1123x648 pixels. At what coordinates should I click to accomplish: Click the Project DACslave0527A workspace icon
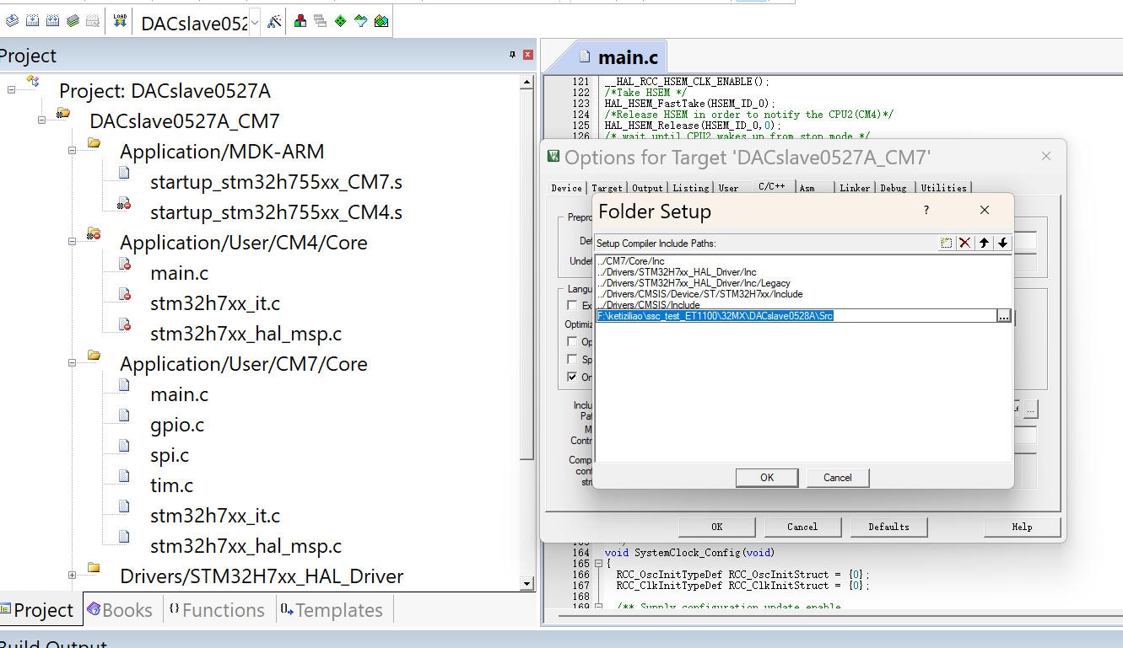[34, 82]
